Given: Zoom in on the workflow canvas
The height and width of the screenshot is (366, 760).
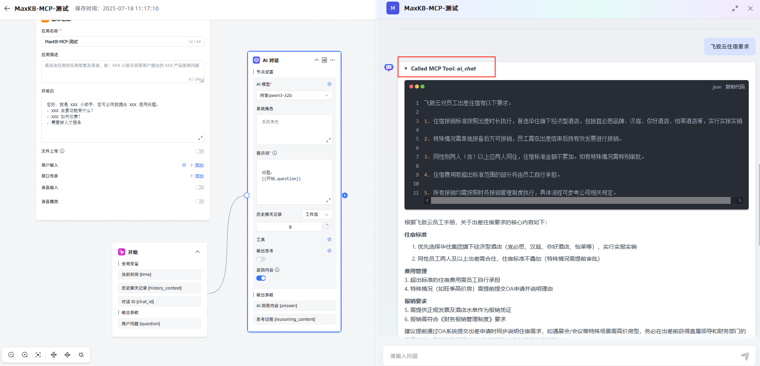Looking at the screenshot, I should pyautogui.click(x=24, y=355).
